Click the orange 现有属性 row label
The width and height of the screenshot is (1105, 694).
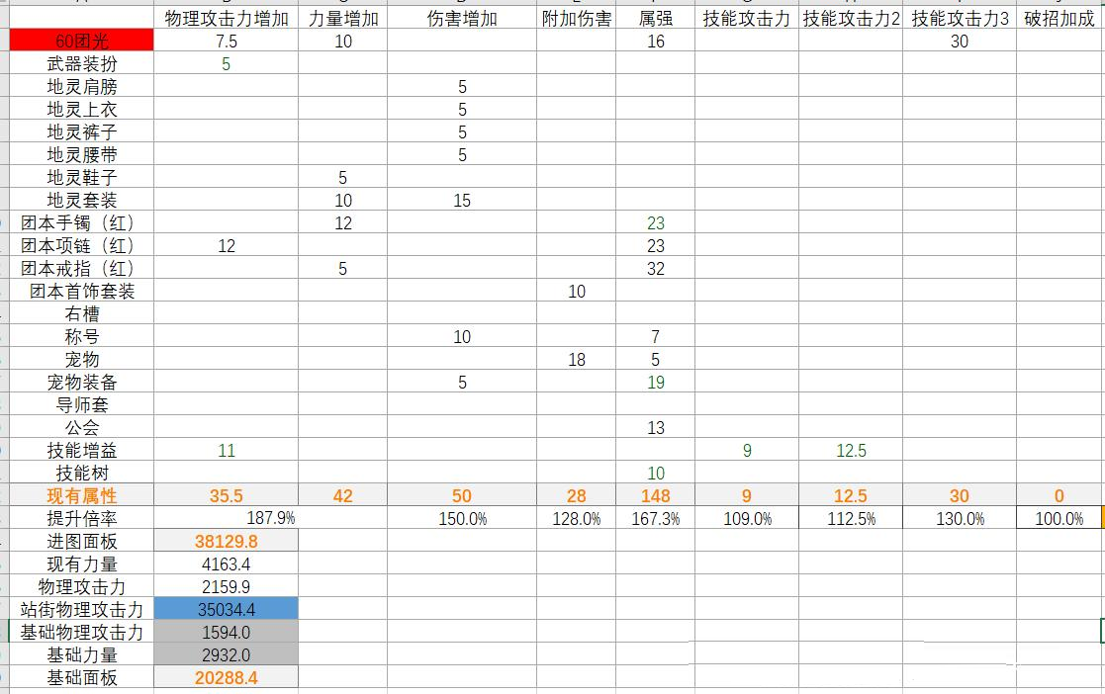(x=81, y=495)
